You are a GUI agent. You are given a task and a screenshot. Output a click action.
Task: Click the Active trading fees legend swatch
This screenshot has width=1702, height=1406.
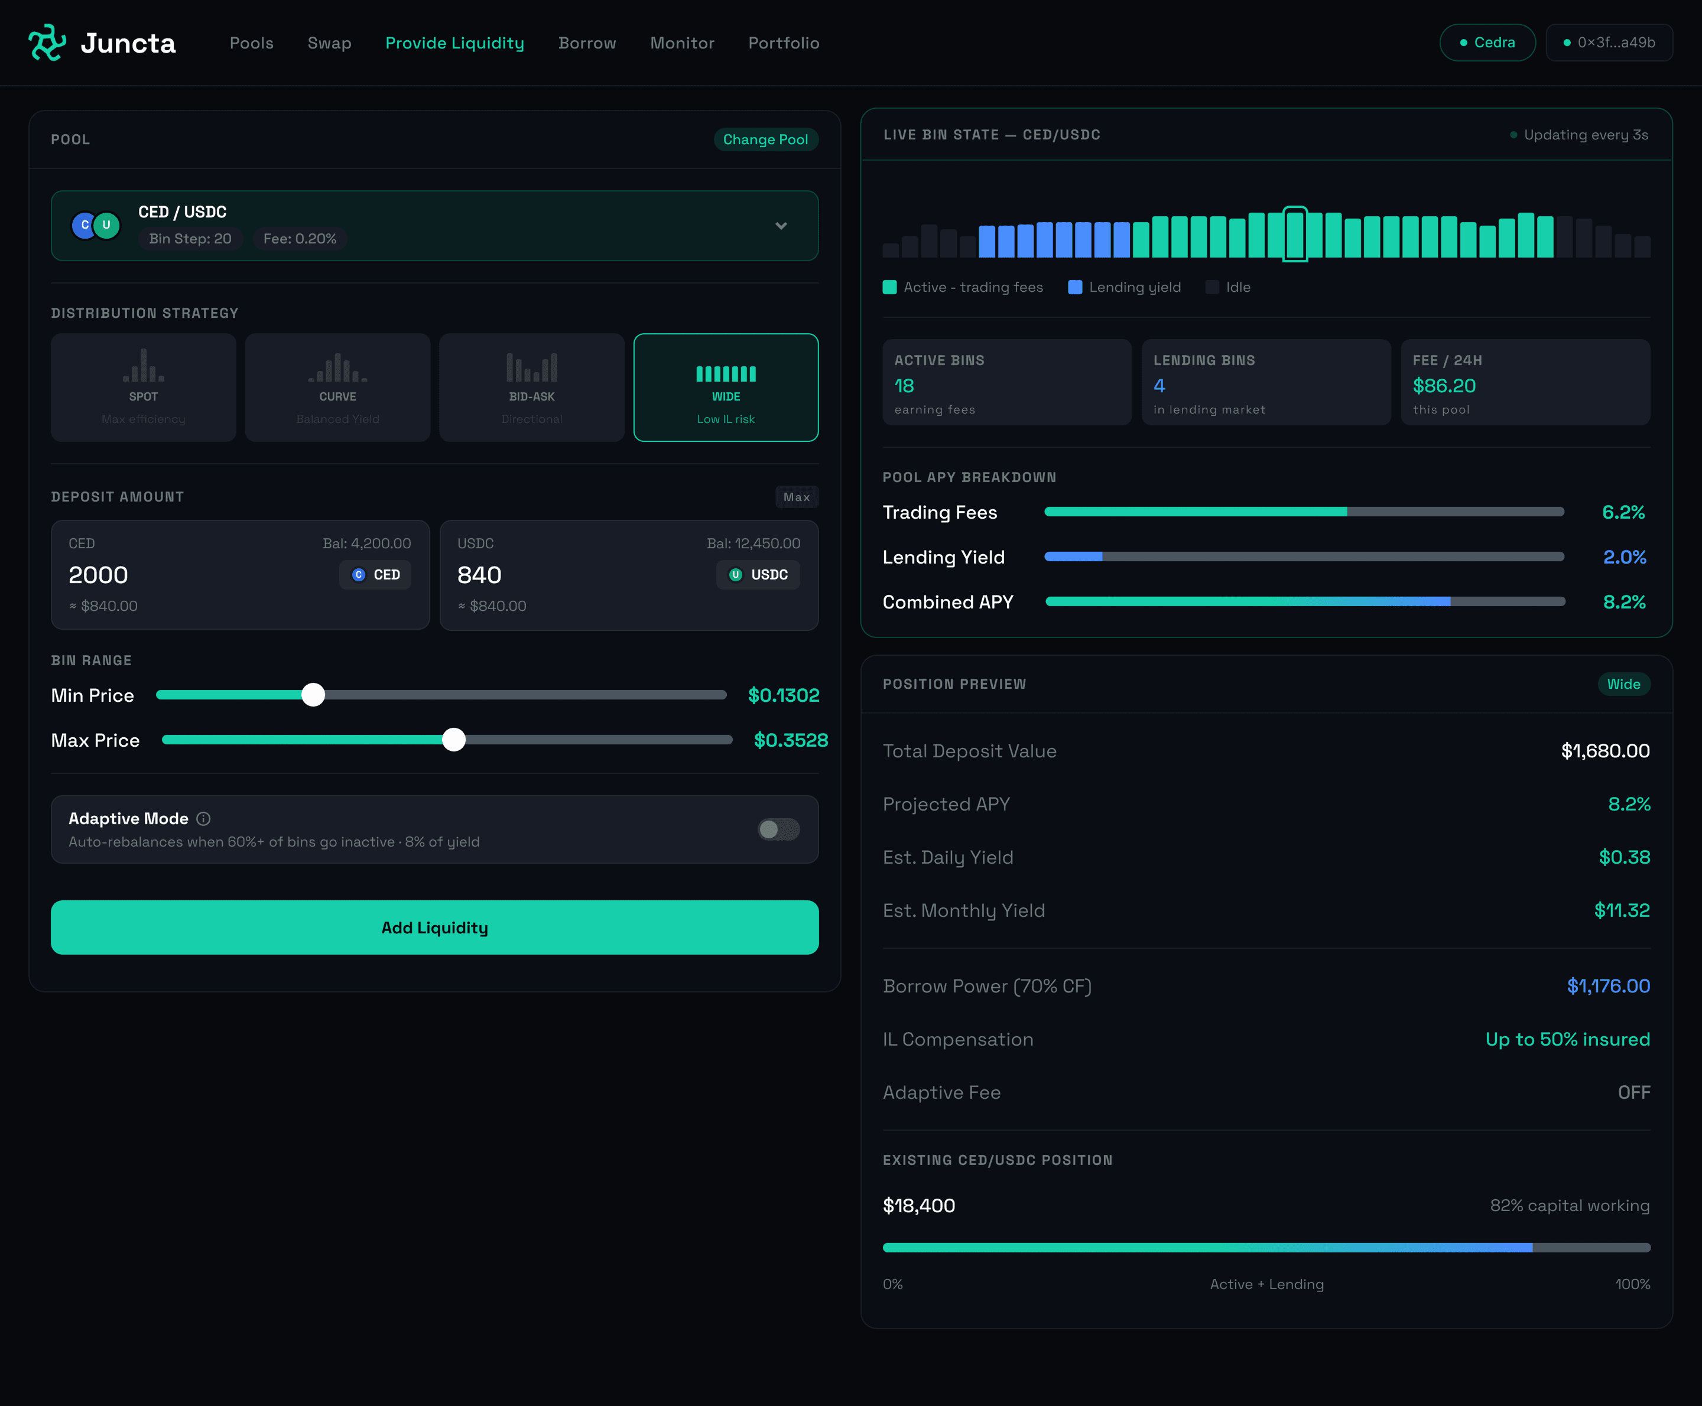click(x=889, y=287)
